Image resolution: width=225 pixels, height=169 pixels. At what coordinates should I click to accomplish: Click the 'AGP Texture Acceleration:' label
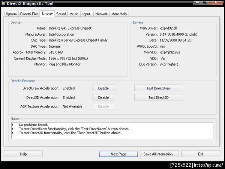40,106
